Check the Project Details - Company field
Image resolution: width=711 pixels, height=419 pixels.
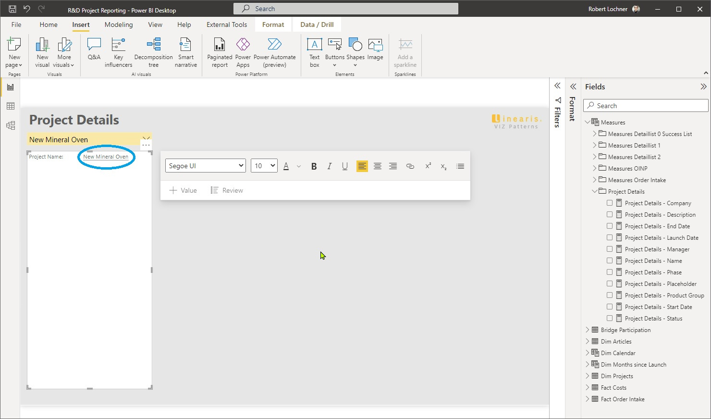(610, 202)
